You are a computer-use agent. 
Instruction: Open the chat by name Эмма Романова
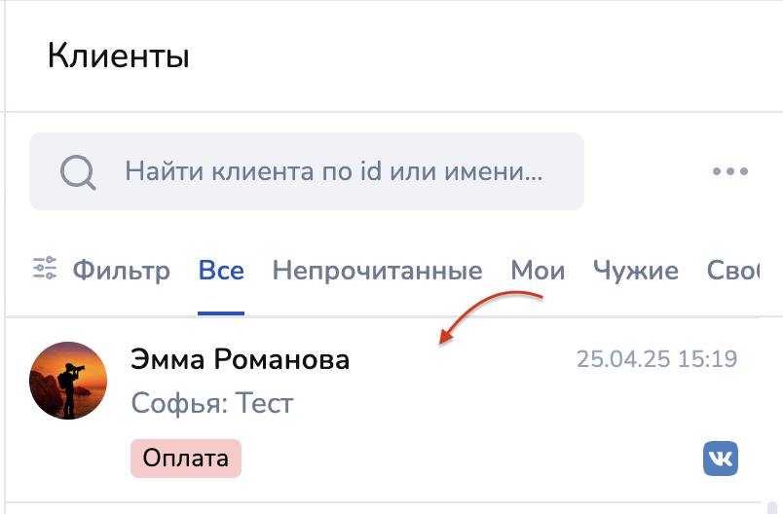[240, 360]
